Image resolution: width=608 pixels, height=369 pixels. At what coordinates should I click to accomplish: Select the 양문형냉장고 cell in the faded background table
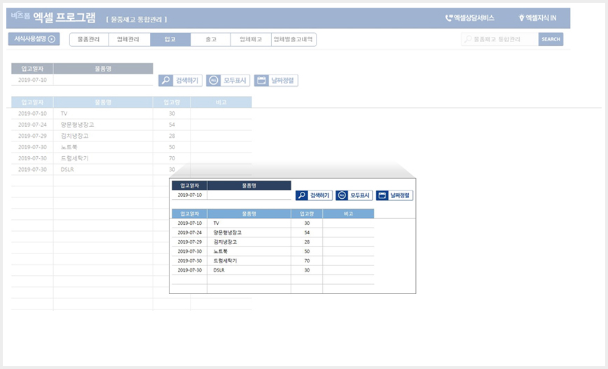point(103,125)
